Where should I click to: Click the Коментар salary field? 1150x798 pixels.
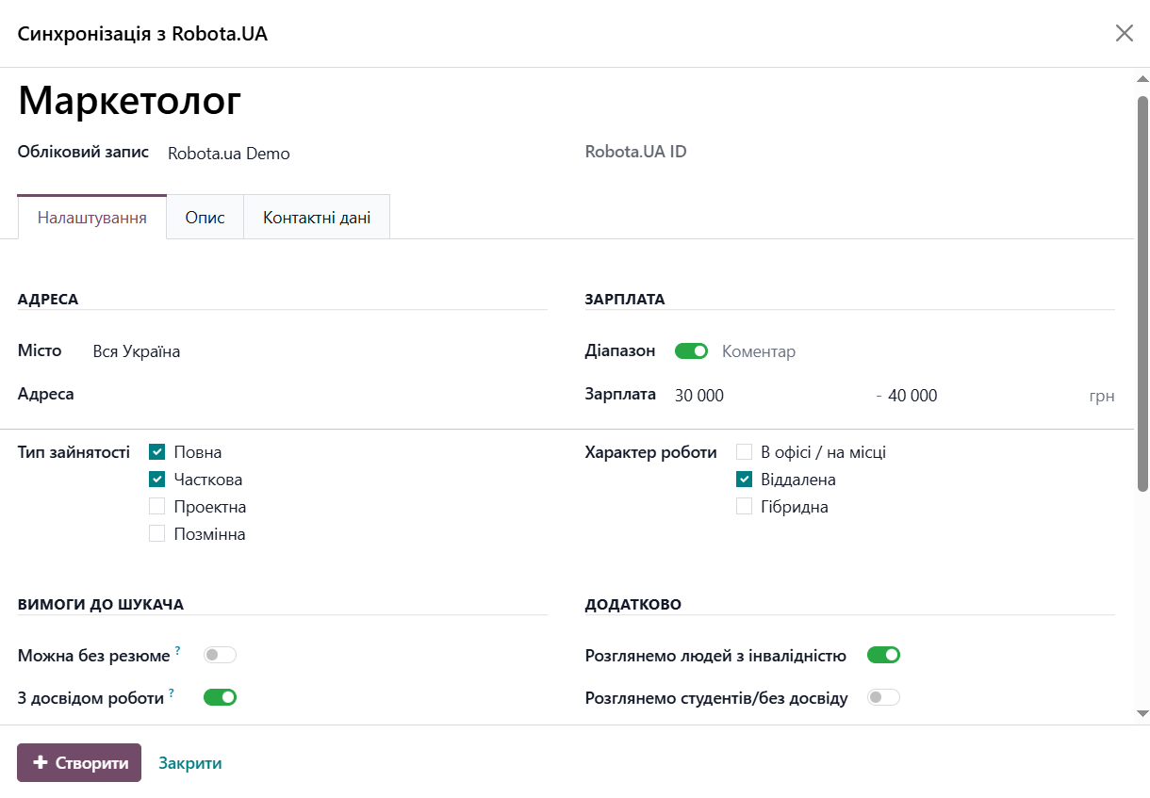(x=917, y=351)
